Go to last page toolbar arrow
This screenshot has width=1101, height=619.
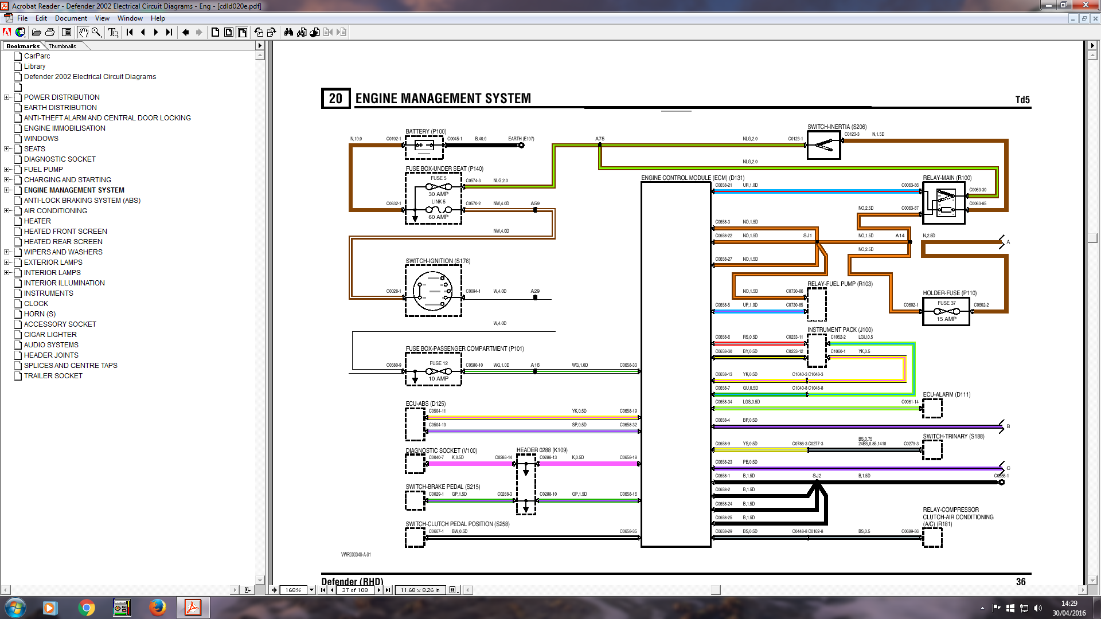pos(169,32)
